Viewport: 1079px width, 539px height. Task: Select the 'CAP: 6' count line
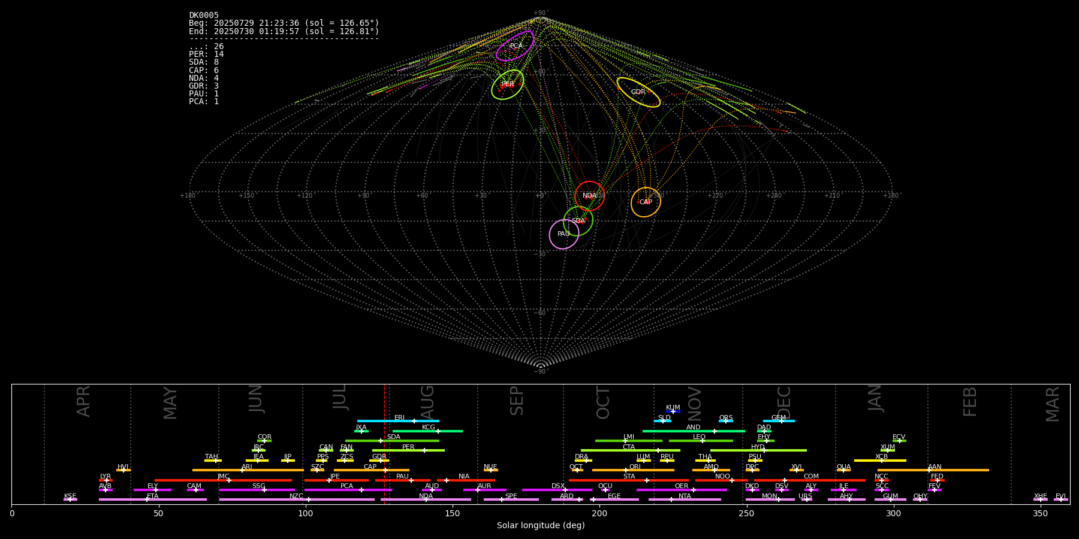[204, 71]
